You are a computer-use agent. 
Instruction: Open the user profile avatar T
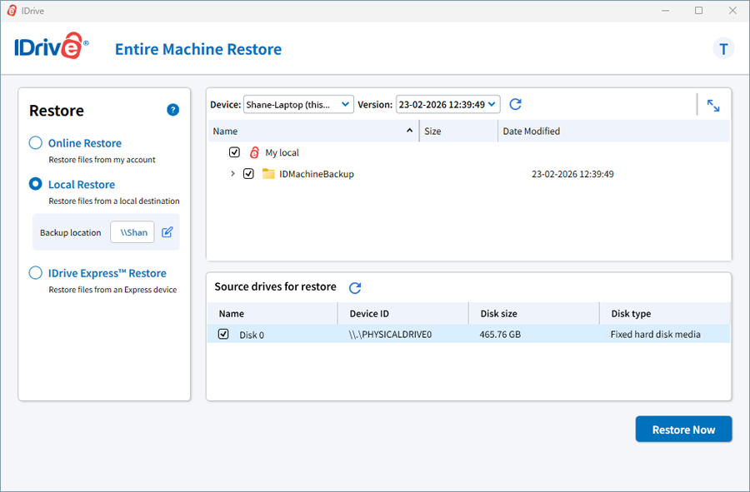pos(723,49)
